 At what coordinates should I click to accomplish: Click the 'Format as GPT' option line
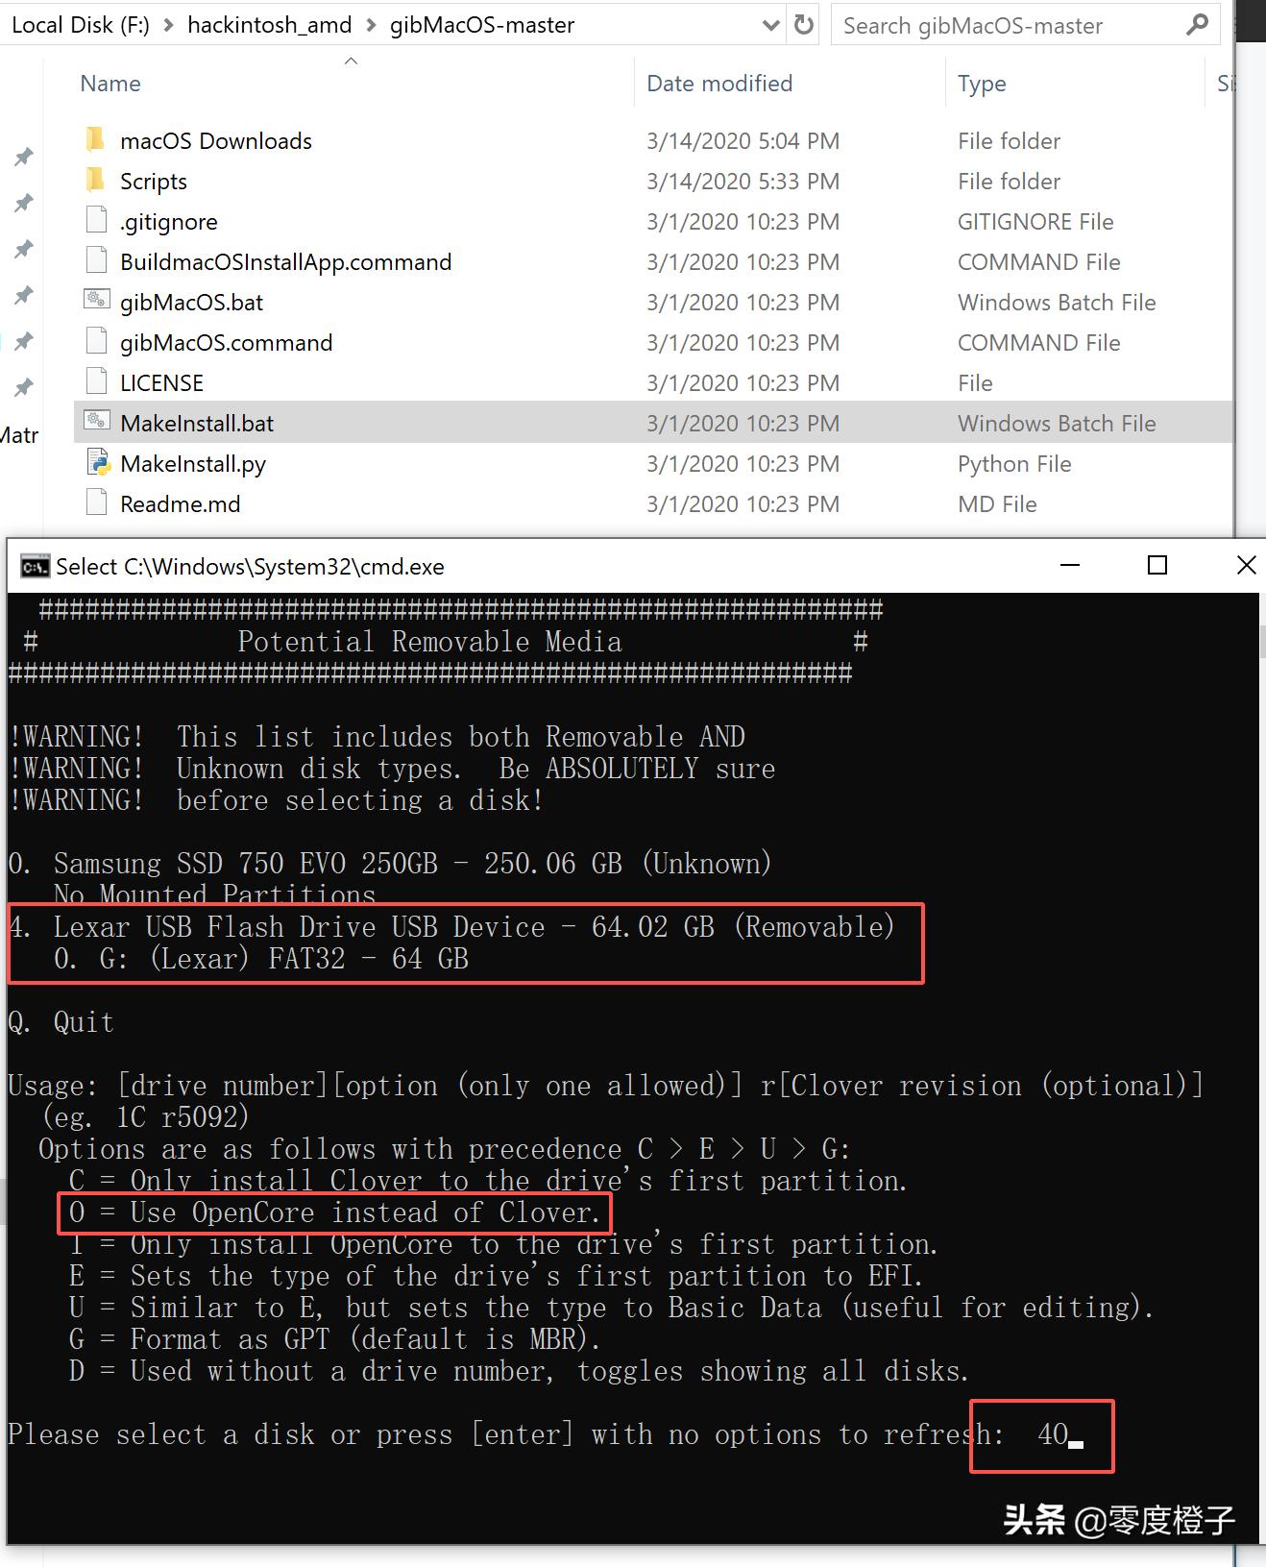[335, 1339]
